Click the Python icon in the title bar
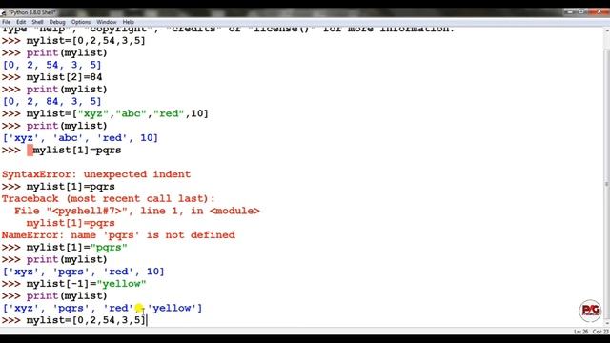 (4, 12)
